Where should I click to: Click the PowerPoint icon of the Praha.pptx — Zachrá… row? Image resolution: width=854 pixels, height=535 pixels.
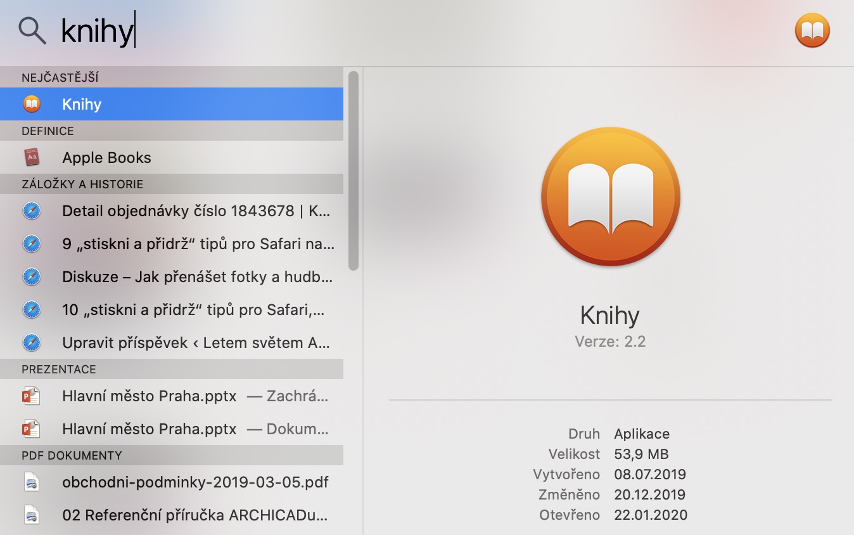(32, 396)
